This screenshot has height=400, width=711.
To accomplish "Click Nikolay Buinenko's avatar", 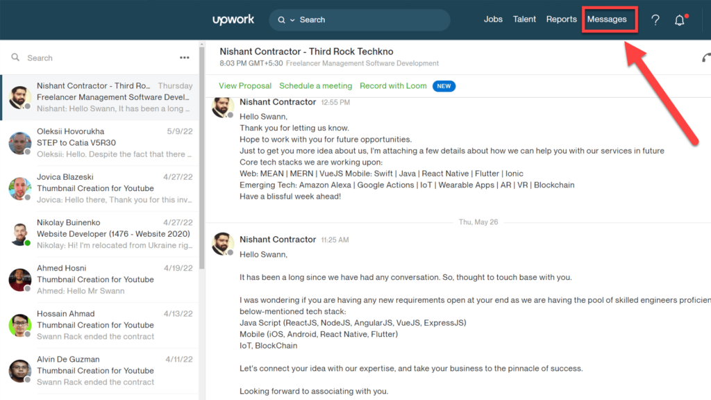I will 19,234.
